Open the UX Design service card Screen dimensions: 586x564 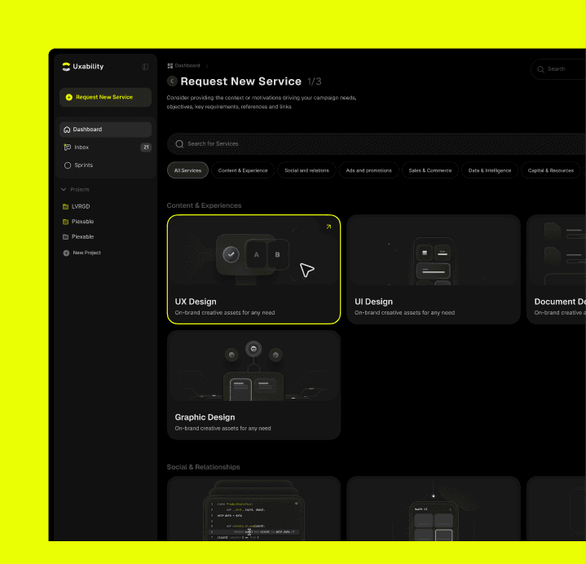253,270
